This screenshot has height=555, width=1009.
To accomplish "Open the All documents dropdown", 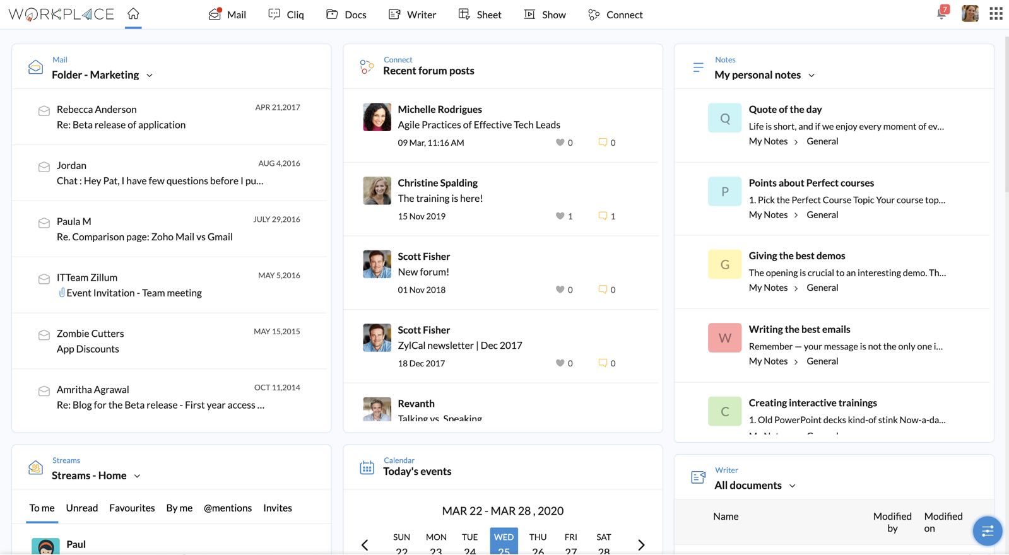I will pos(793,486).
